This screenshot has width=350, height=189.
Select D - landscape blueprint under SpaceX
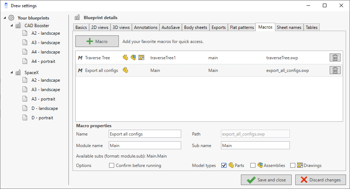pyautogui.click(x=44, y=108)
